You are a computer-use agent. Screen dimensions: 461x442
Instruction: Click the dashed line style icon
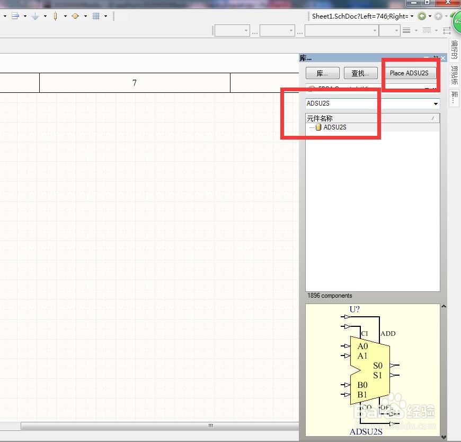427,30
